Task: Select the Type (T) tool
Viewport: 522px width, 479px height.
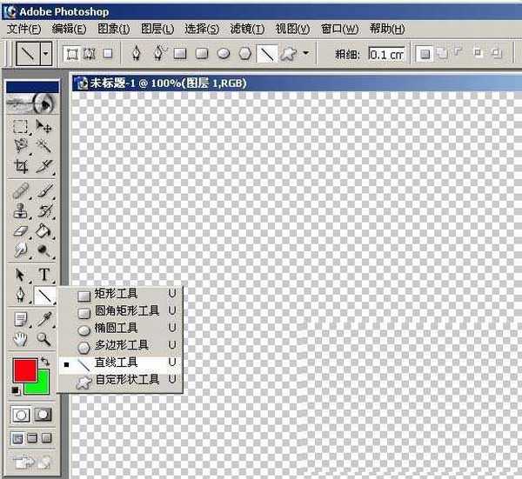Action: [x=44, y=275]
